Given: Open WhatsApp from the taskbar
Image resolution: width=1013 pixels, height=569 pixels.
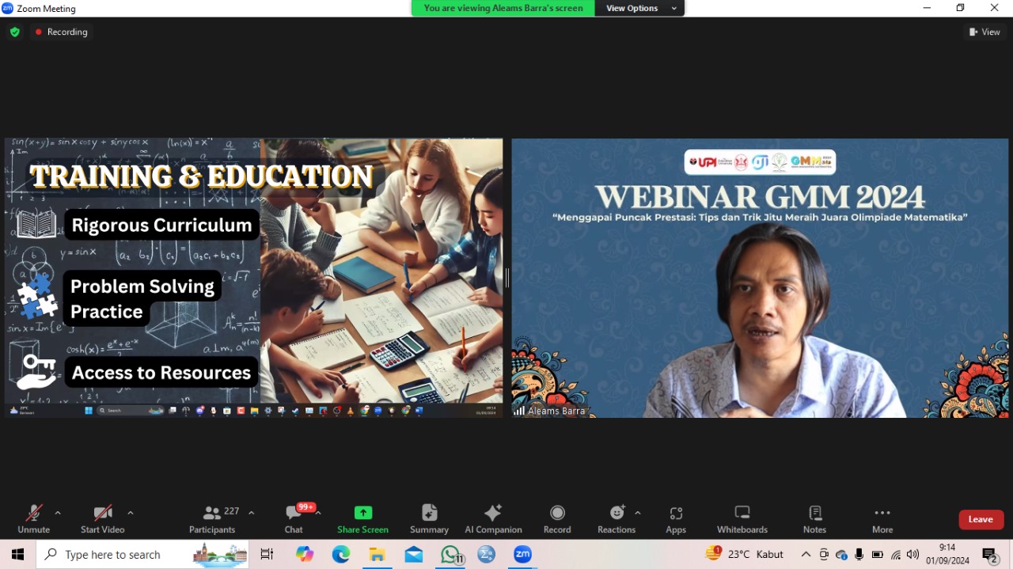Looking at the screenshot, I should click(x=450, y=555).
